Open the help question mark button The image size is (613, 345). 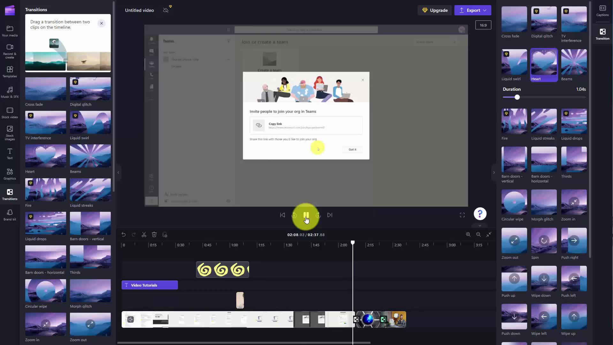click(x=480, y=214)
